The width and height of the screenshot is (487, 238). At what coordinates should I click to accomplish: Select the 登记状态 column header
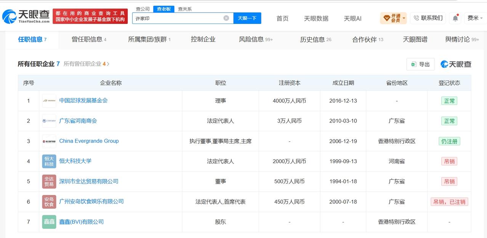tap(449, 83)
